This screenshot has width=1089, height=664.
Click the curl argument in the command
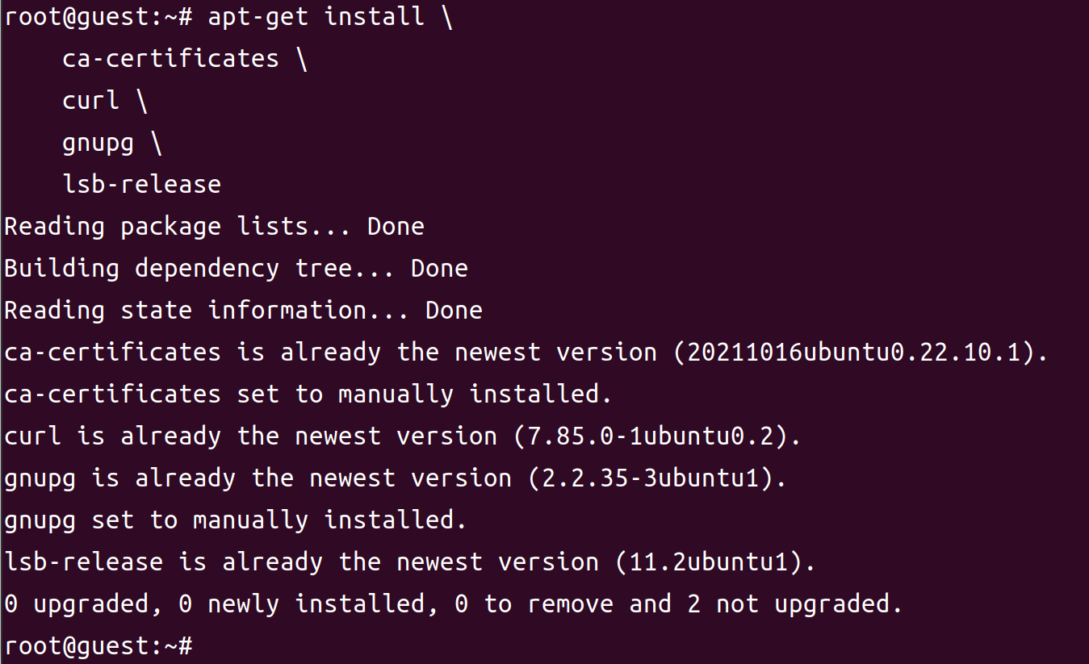(90, 100)
